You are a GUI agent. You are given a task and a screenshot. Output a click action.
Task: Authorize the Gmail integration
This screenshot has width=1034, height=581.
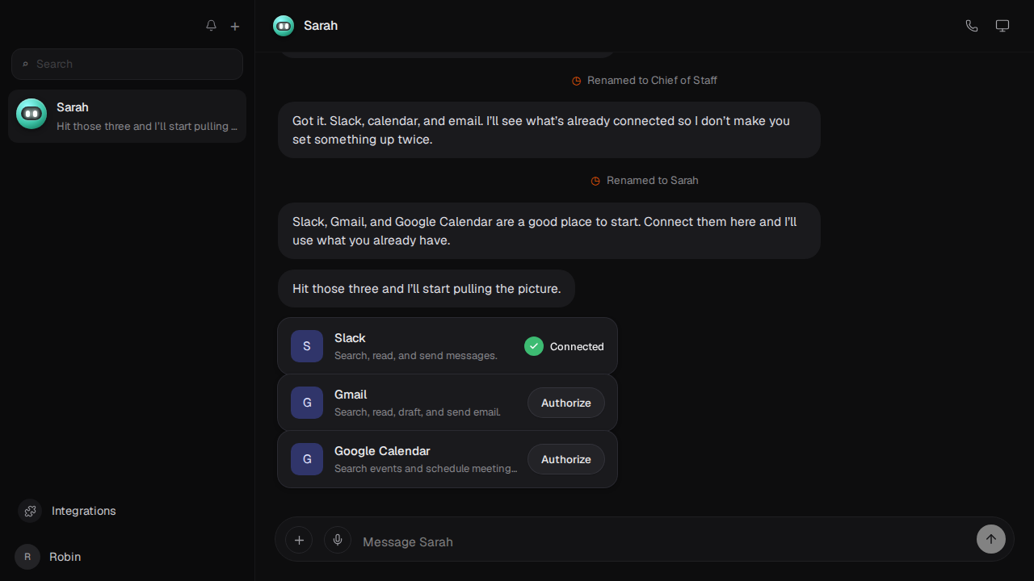(566, 403)
